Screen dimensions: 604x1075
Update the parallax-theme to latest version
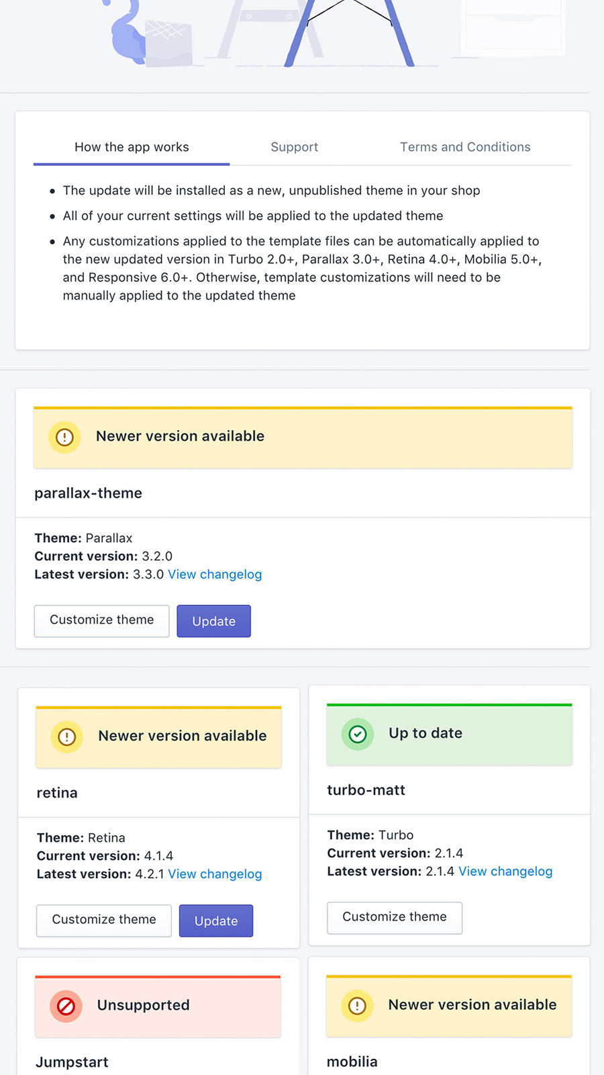213,621
